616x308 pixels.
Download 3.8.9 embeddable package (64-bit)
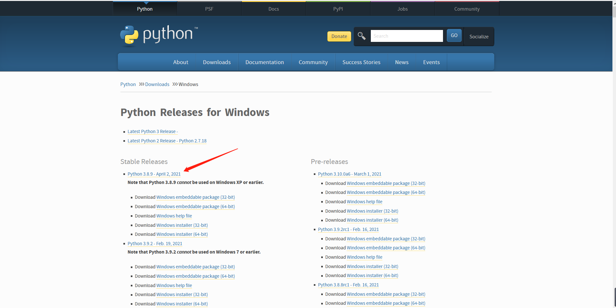click(196, 207)
